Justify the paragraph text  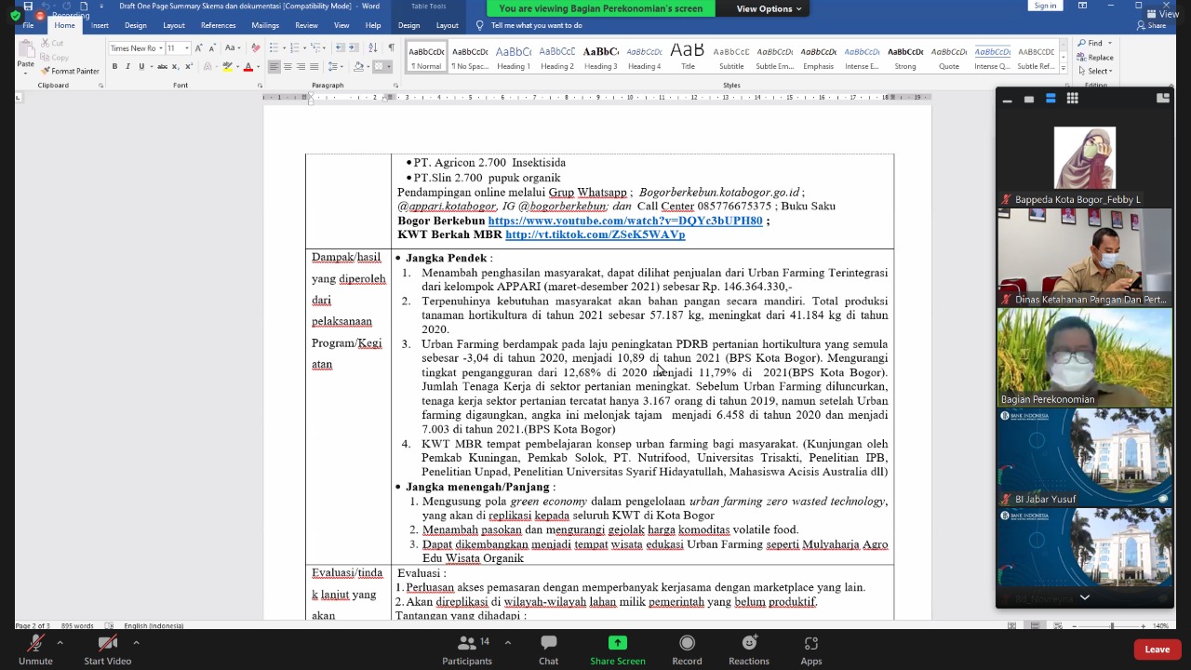point(314,67)
